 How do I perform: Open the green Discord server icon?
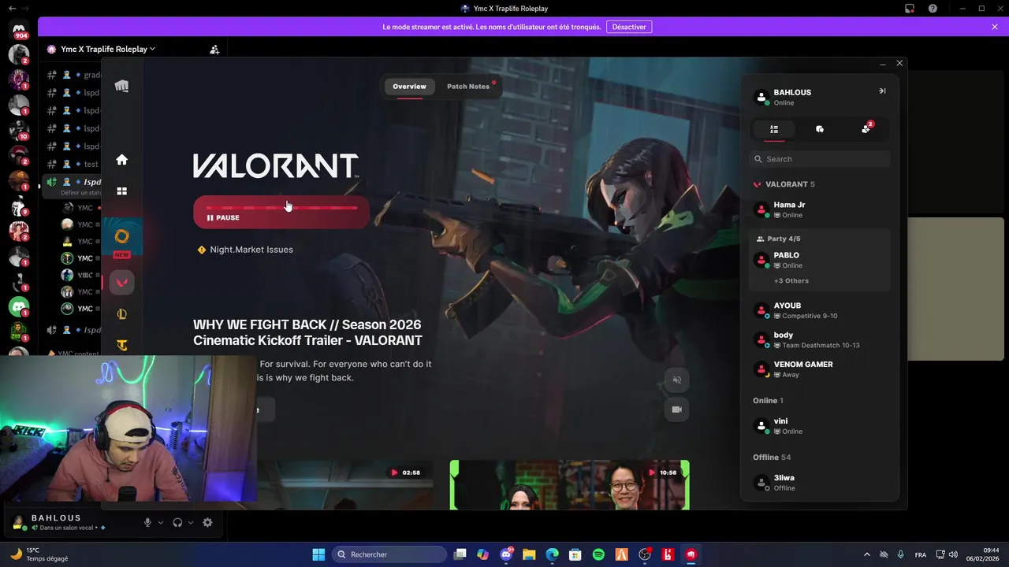point(19,306)
